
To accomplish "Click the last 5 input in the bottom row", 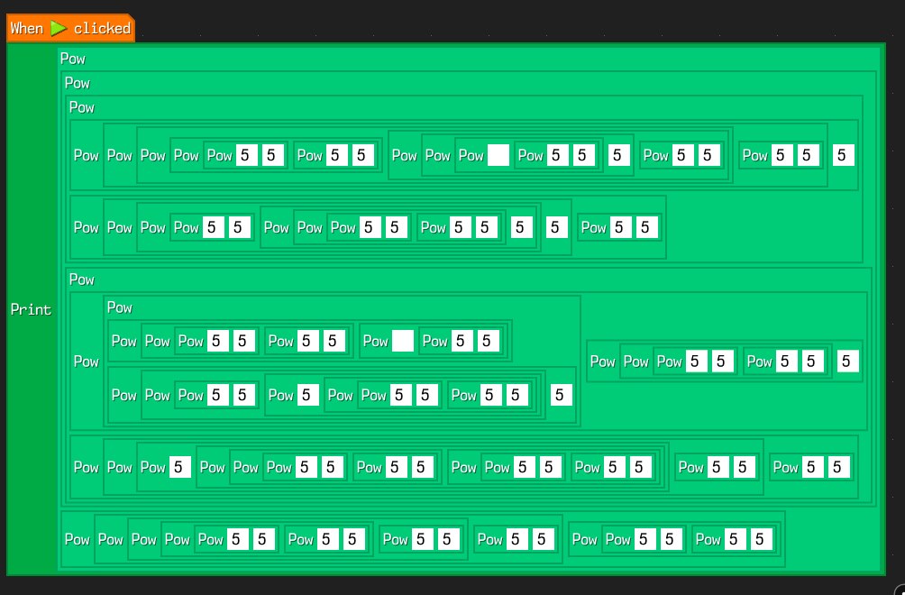I will click(760, 539).
